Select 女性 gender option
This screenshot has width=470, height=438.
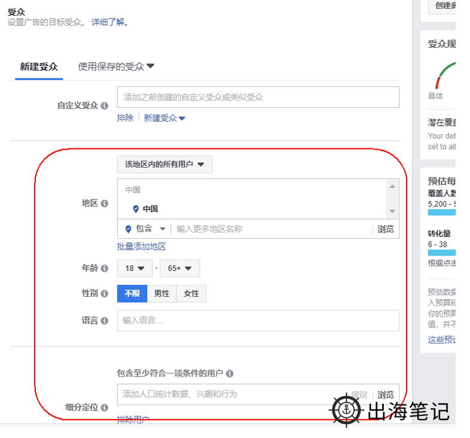tap(191, 294)
